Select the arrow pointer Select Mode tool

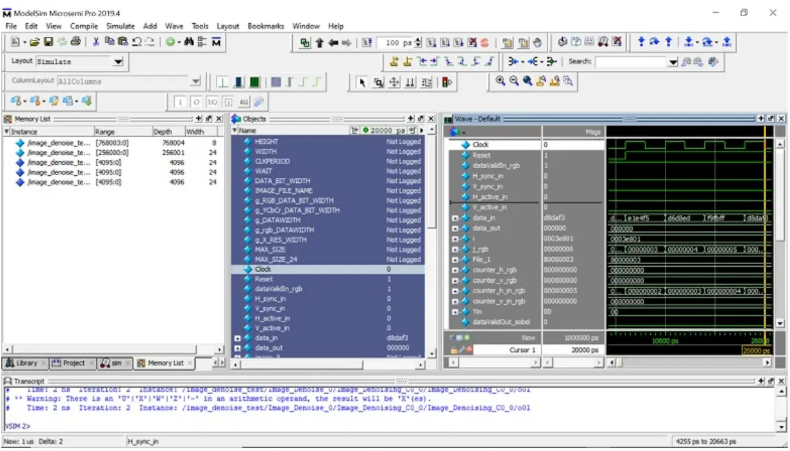pos(362,82)
